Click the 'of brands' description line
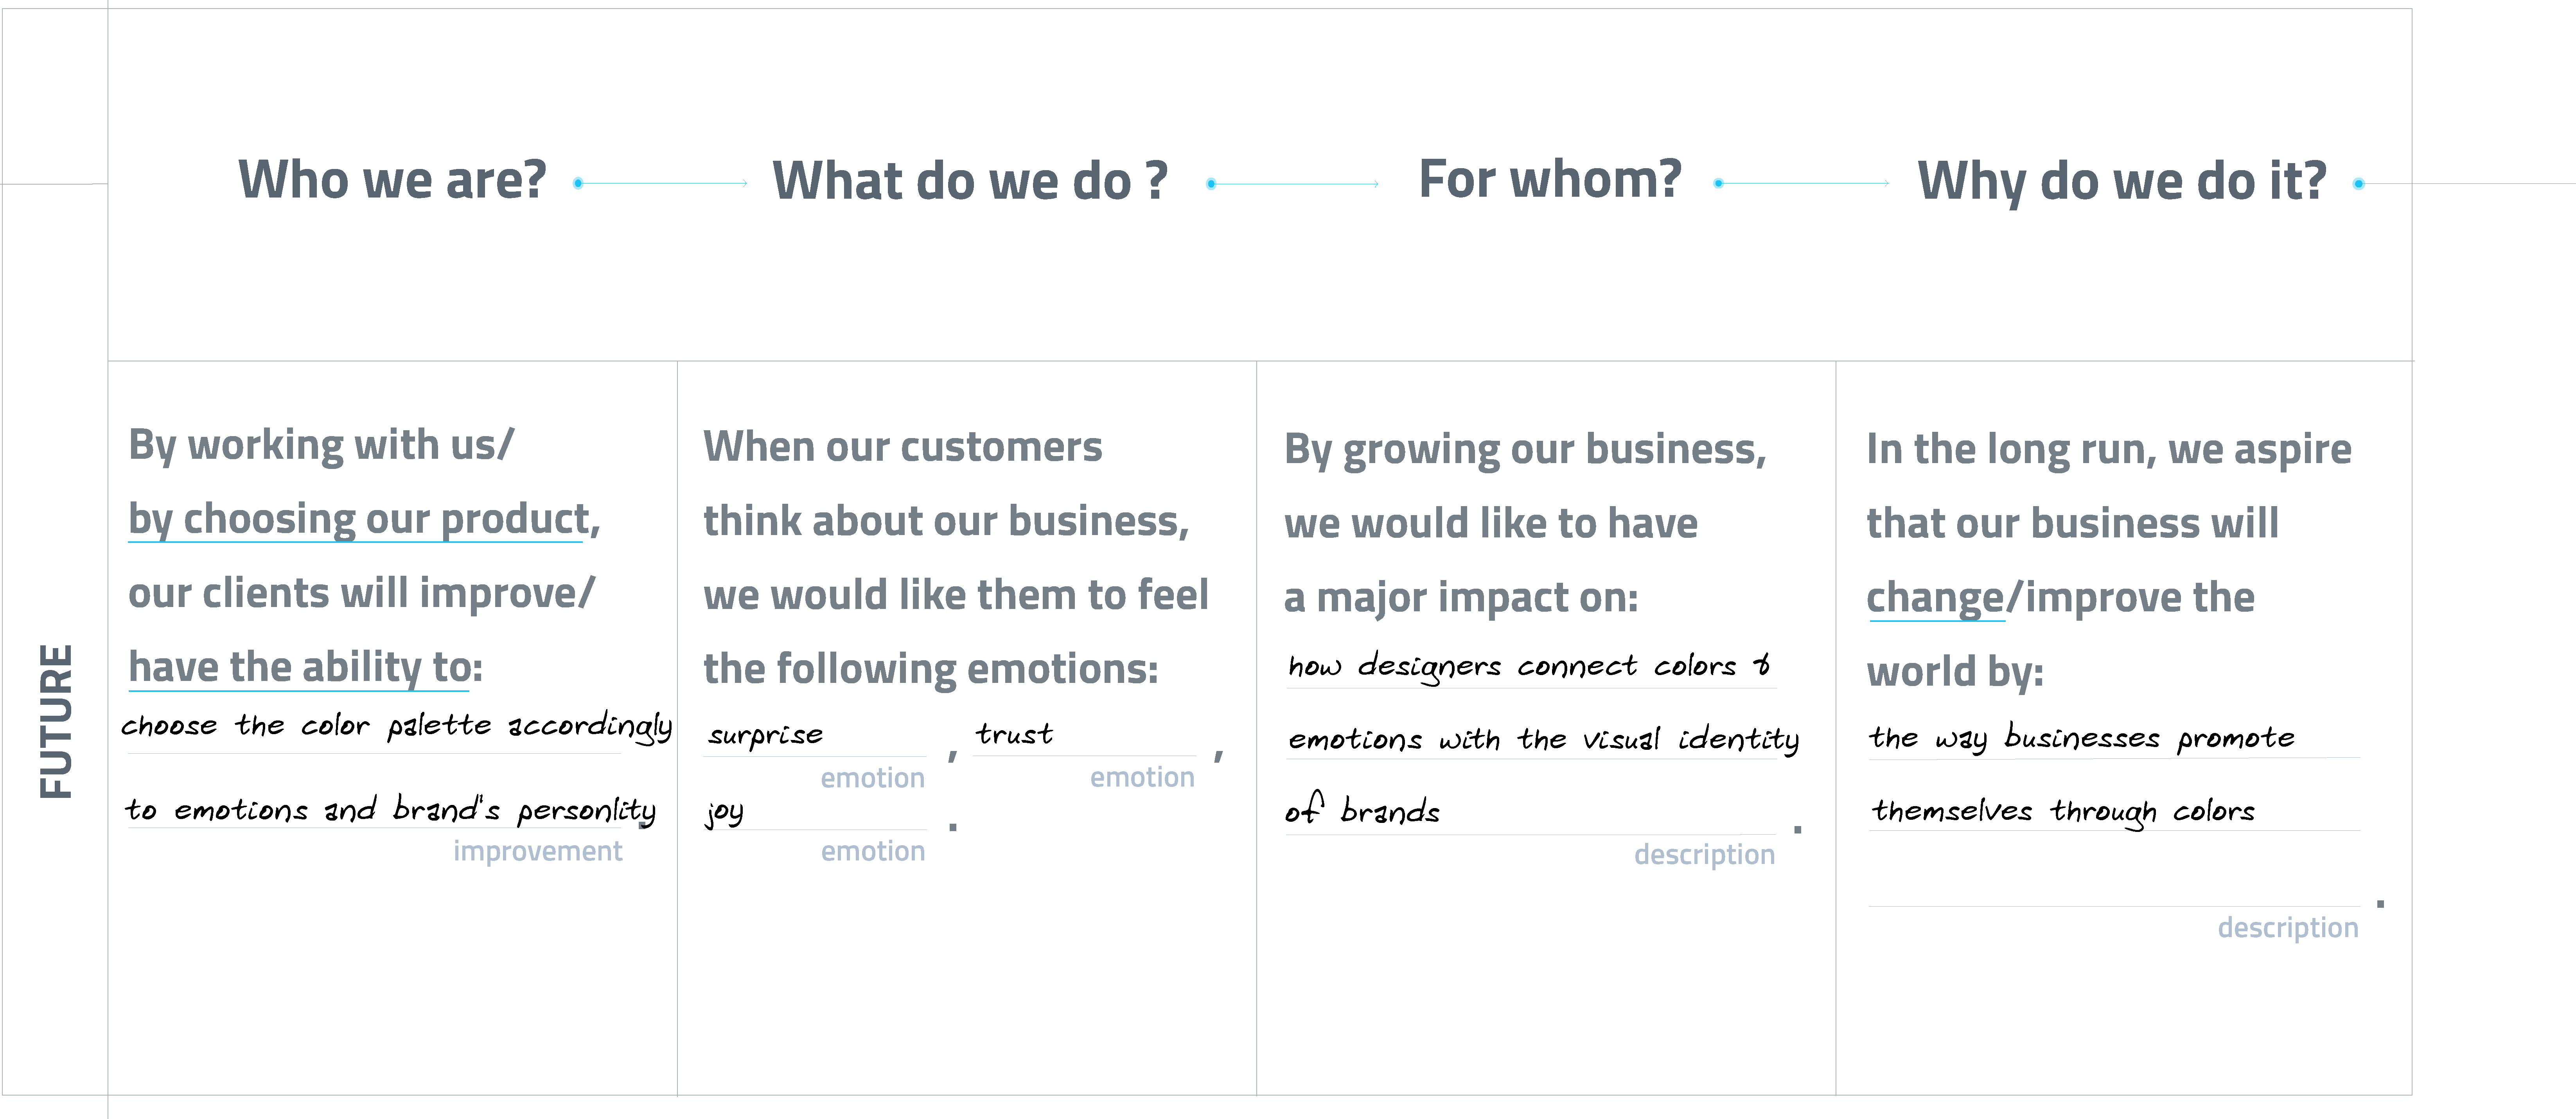The image size is (2576, 1119). [1531, 812]
